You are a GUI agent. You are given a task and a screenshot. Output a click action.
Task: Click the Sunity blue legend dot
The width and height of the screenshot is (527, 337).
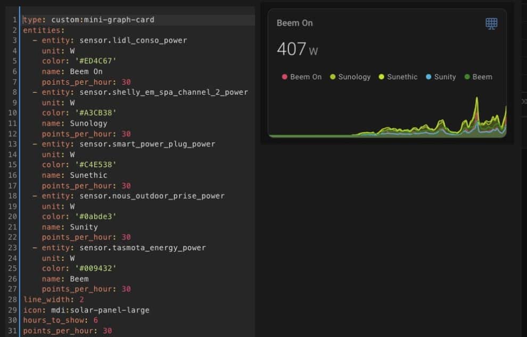429,77
